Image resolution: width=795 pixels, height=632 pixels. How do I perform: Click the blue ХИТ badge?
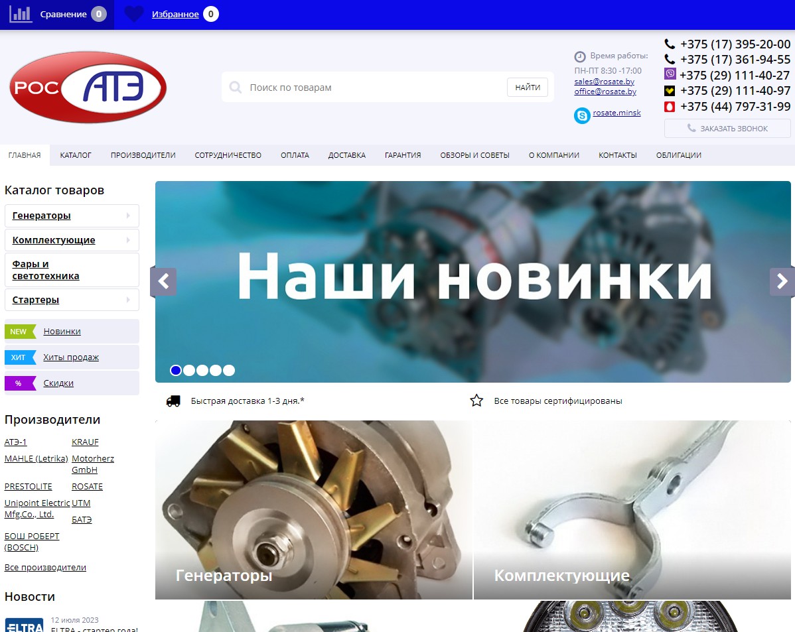(x=21, y=357)
